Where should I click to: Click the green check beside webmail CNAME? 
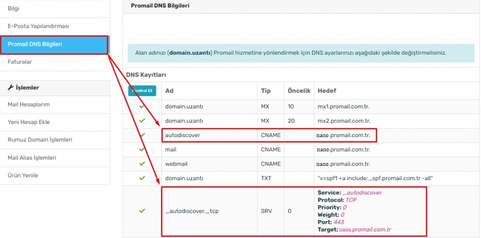pyautogui.click(x=142, y=164)
